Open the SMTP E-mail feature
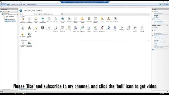 pyautogui.click(x=115, y=20)
